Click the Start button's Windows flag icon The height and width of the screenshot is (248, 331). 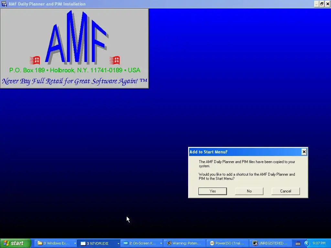click(x=6, y=243)
